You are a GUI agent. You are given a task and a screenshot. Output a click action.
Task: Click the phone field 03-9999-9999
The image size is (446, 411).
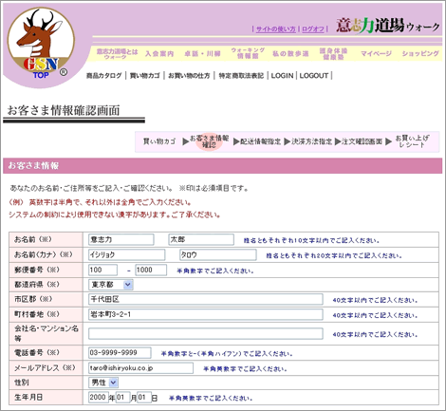(120, 353)
